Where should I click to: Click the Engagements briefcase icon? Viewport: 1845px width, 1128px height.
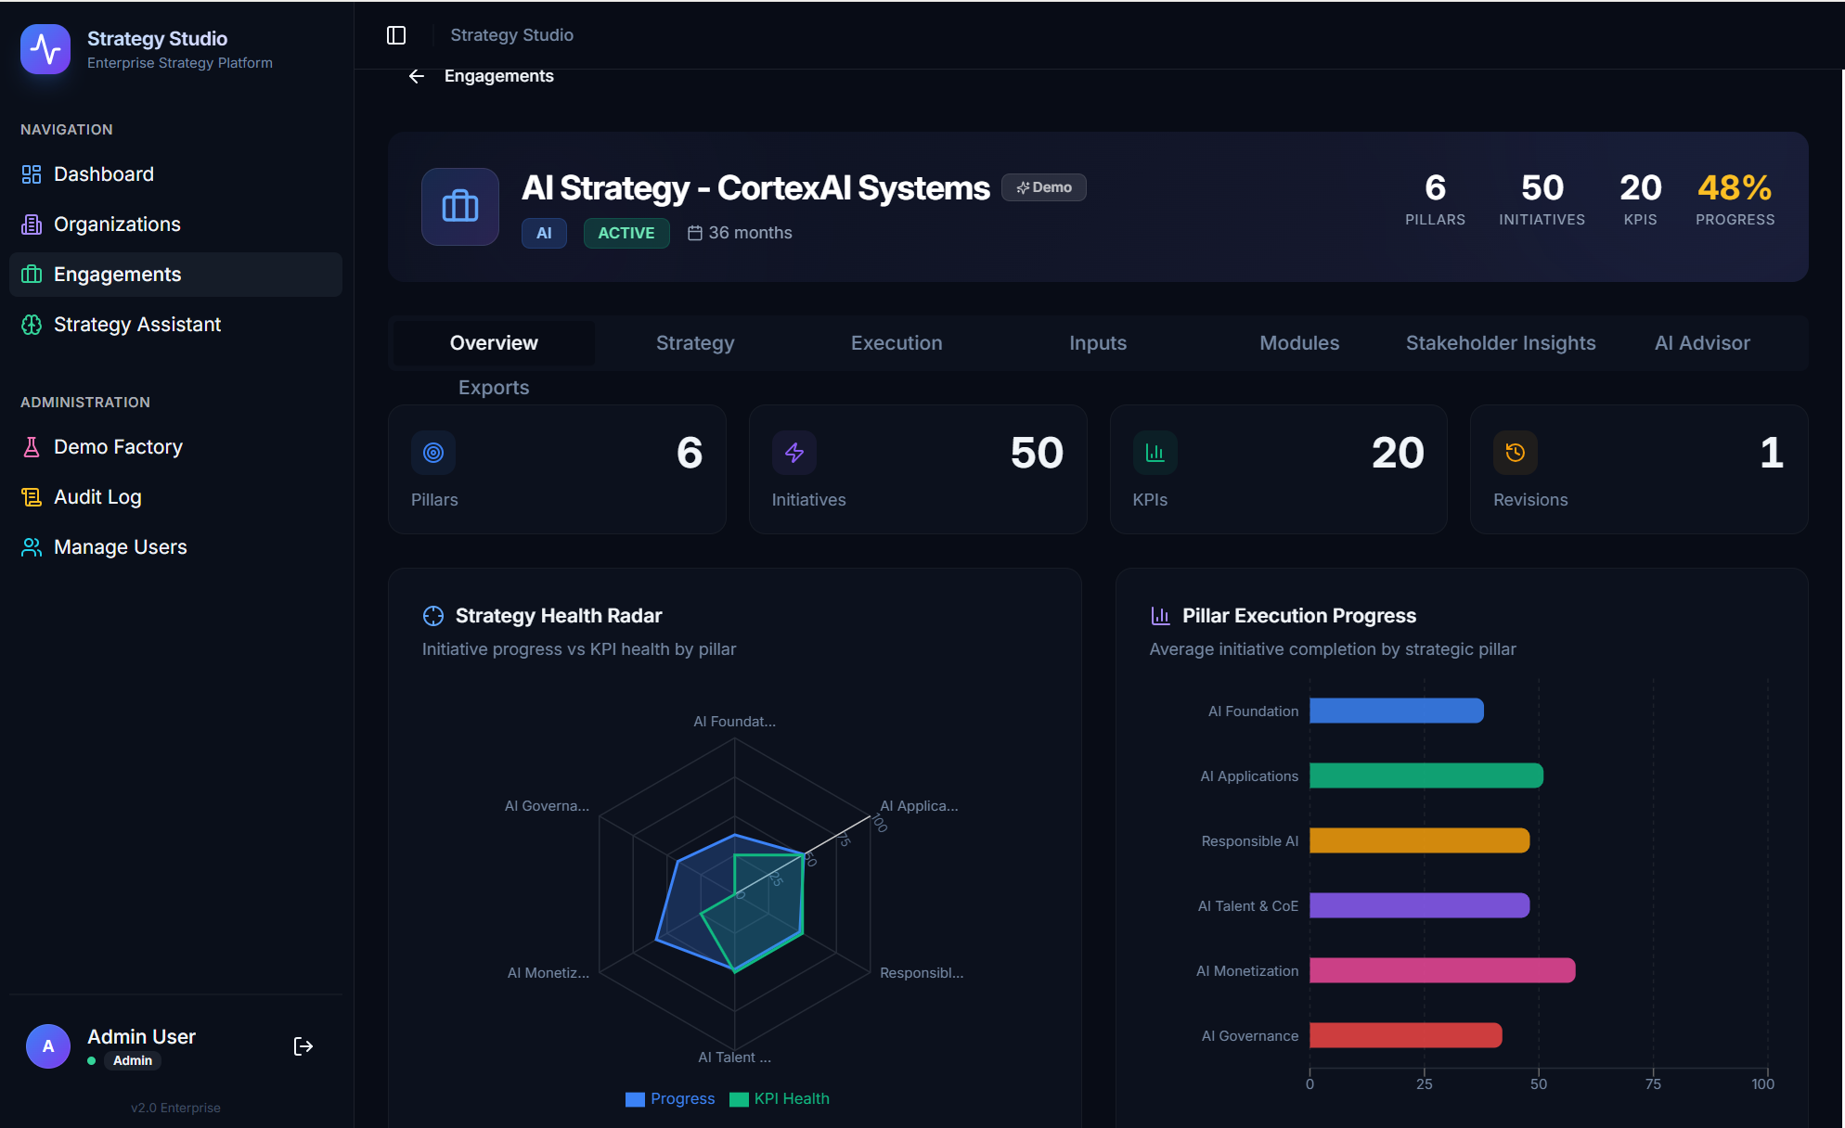click(32, 274)
